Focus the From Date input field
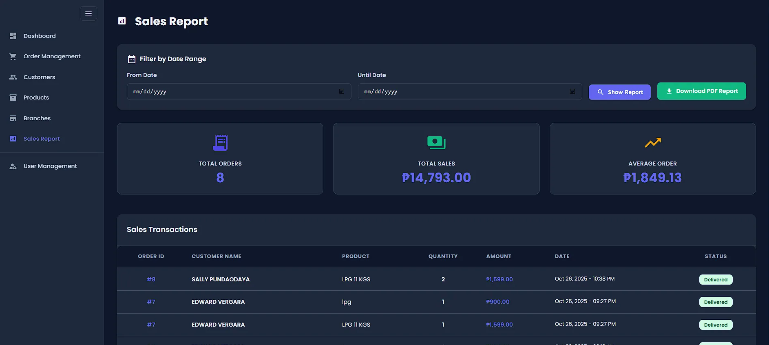Viewport: 769px width, 345px height. coord(239,92)
